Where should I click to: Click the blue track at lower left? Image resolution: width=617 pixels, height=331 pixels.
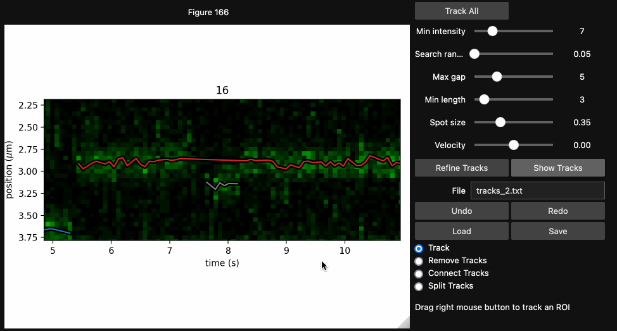pyautogui.click(x=59, y=230)
